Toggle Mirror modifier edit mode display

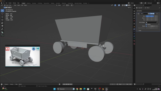click(150, 14)
